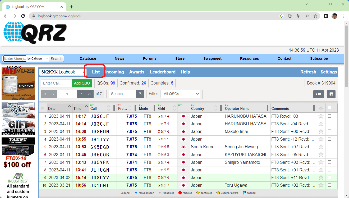Star the 6K5EGD QSO row
Image resolution: width=349 pixels, height=198 pixels.
[321, 147]
